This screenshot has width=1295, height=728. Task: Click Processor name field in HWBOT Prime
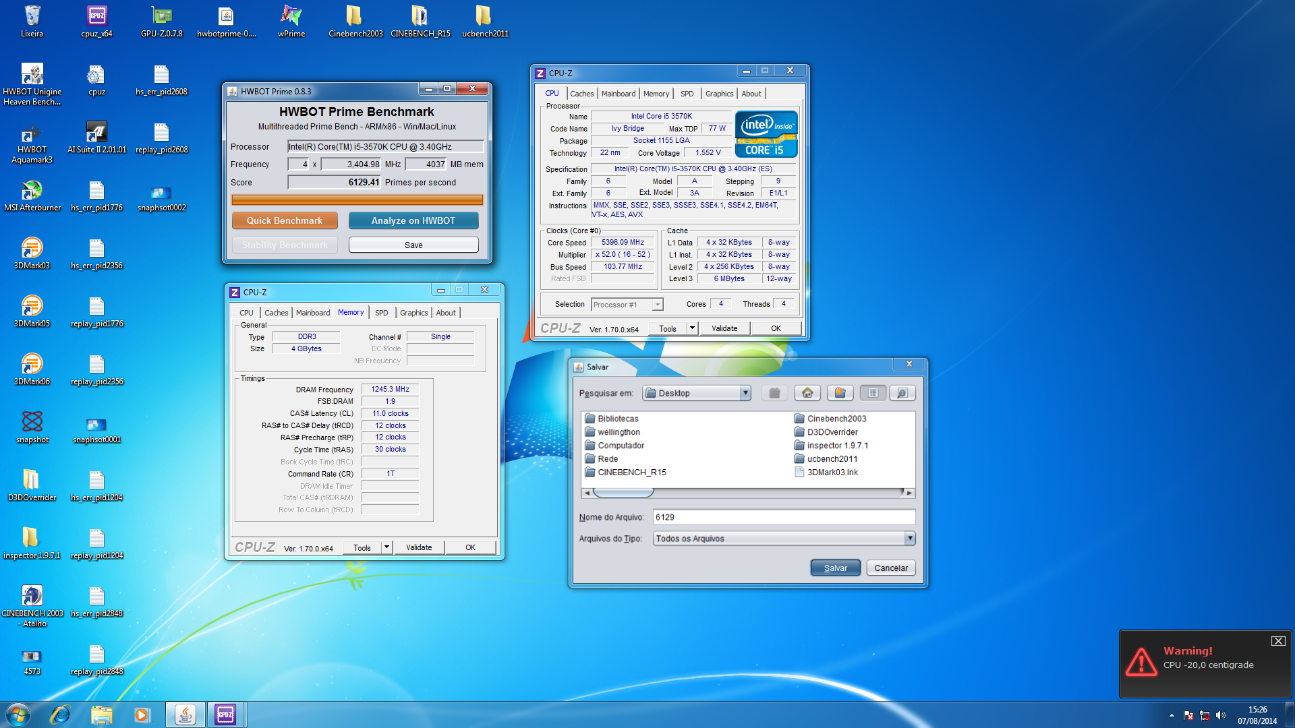(x=385, y=146)
